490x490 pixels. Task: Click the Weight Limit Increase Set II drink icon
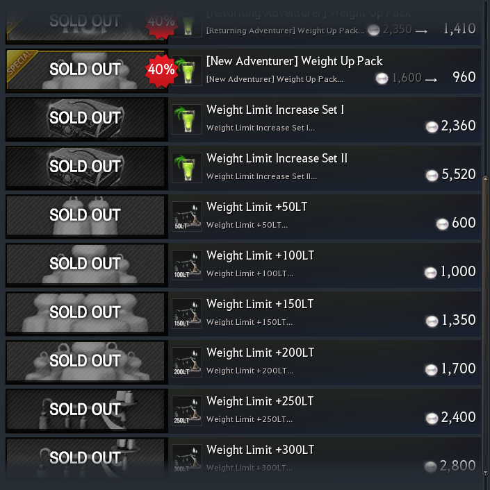pyautogui.click(x=187, y=167)
